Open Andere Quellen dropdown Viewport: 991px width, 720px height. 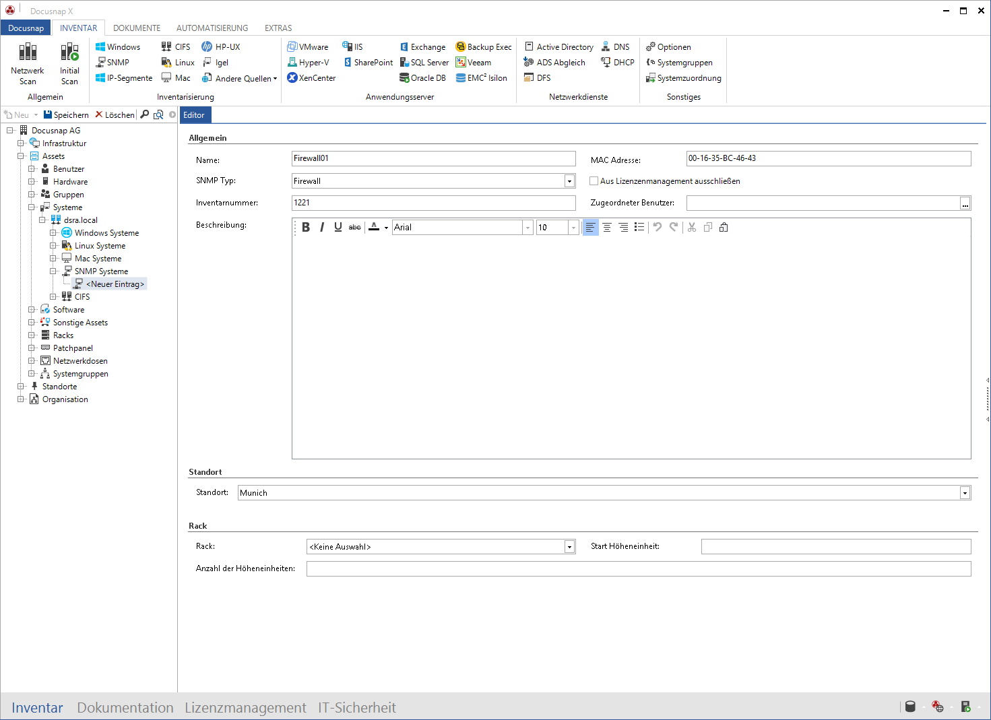pyautogui.click(x=240, y=78)
